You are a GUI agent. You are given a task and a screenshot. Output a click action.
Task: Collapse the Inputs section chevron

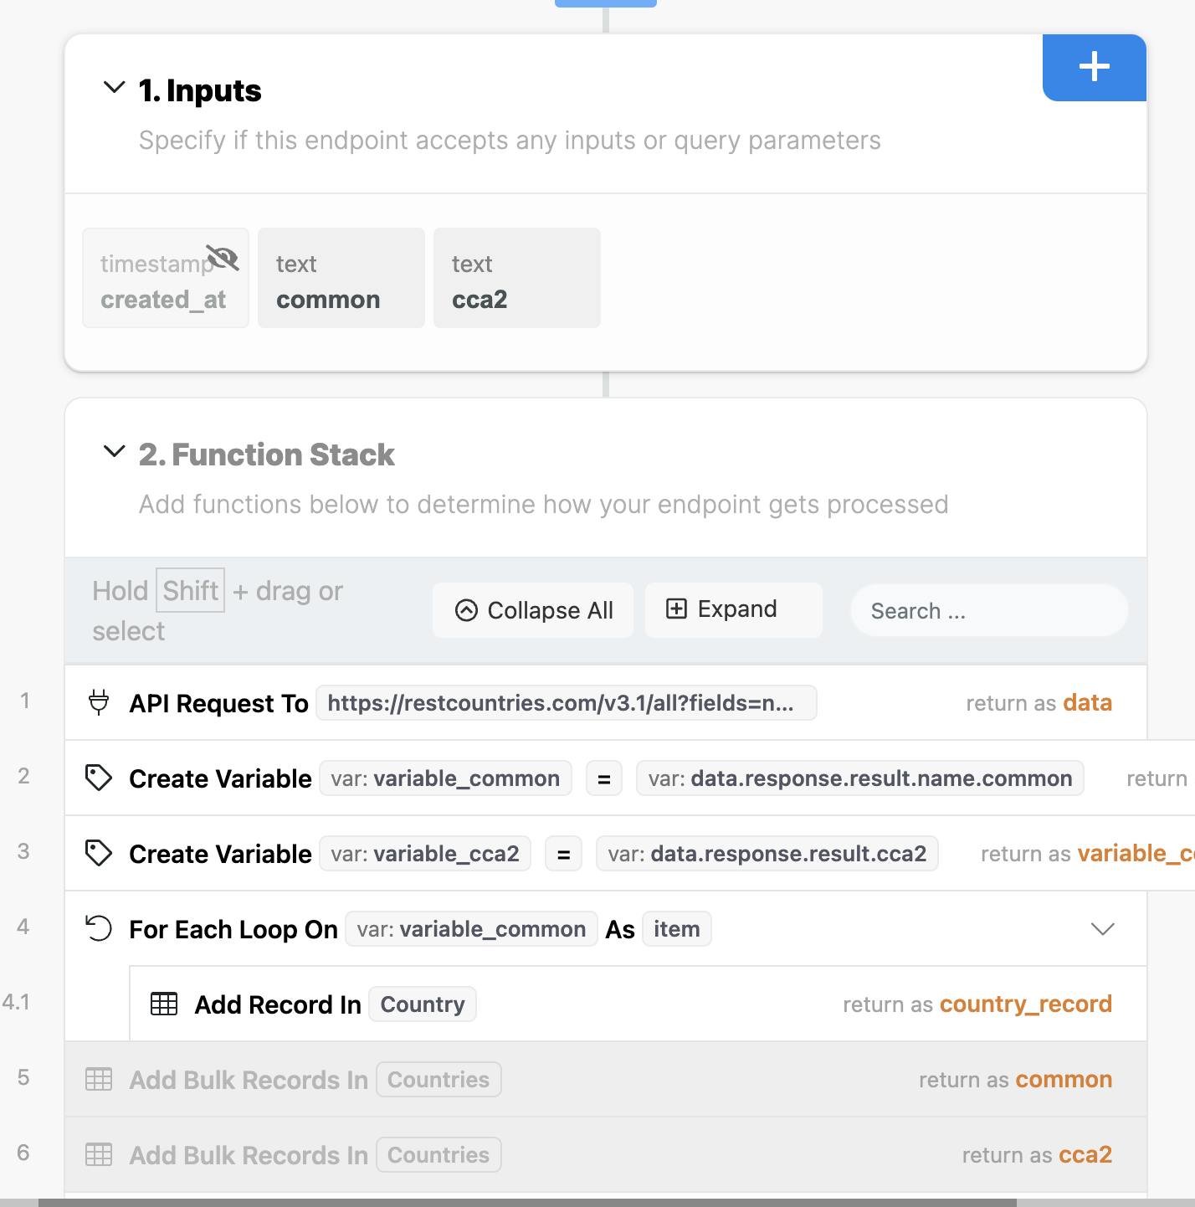[114, 87]
